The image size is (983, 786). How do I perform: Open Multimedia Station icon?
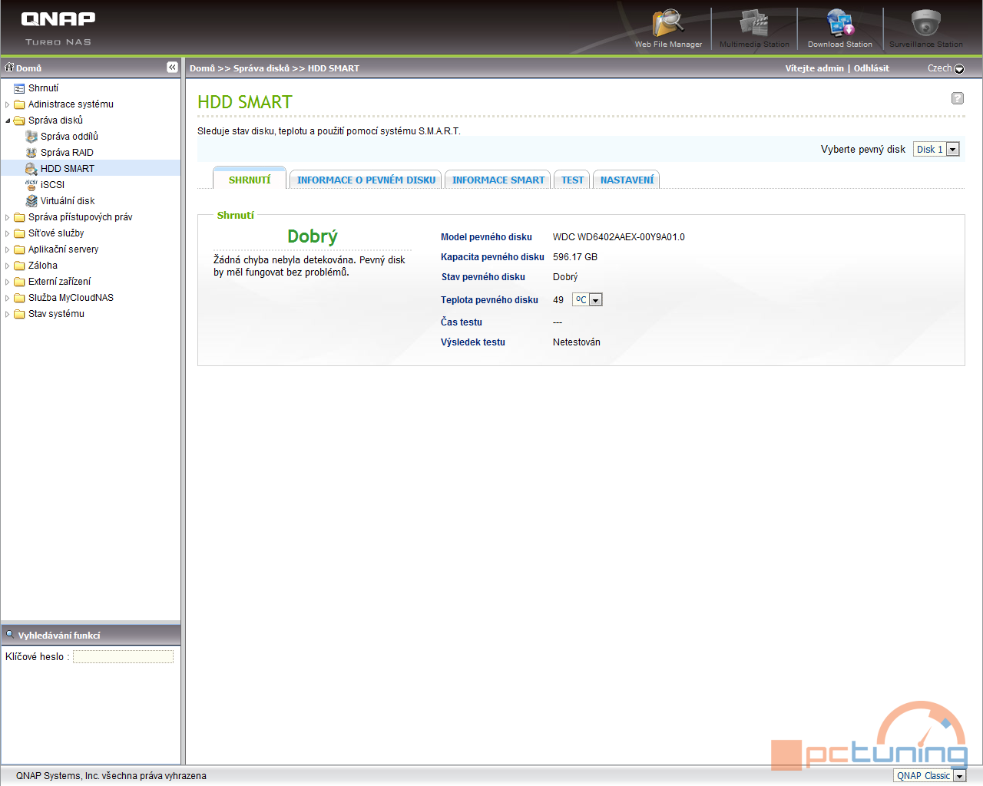coord(754,23)
